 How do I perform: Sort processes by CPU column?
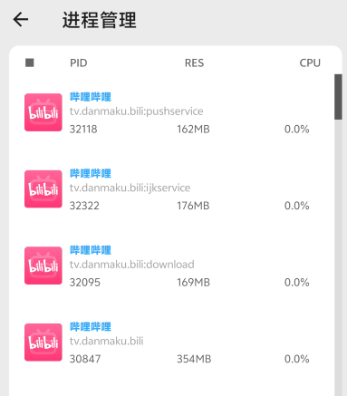coord(310,63)
